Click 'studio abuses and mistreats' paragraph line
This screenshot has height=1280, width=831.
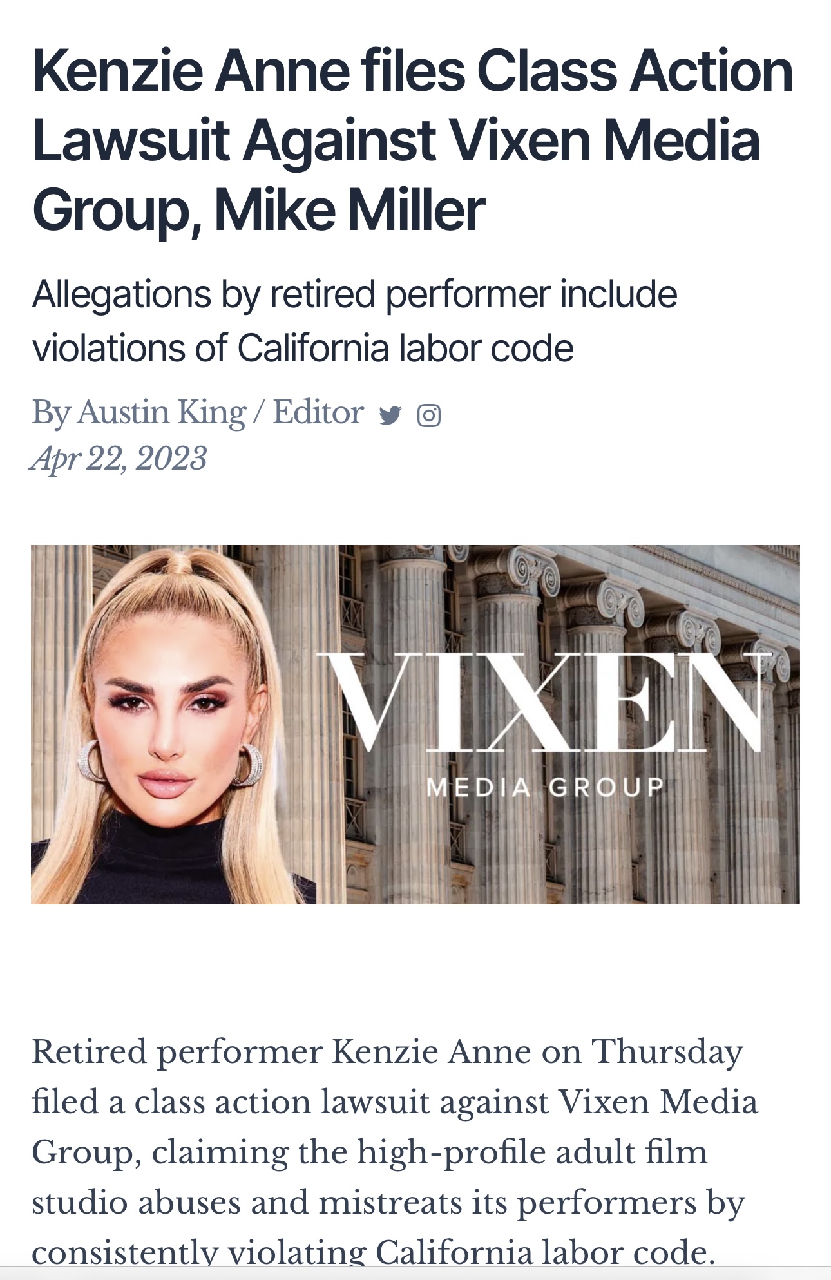point(246,1203)
